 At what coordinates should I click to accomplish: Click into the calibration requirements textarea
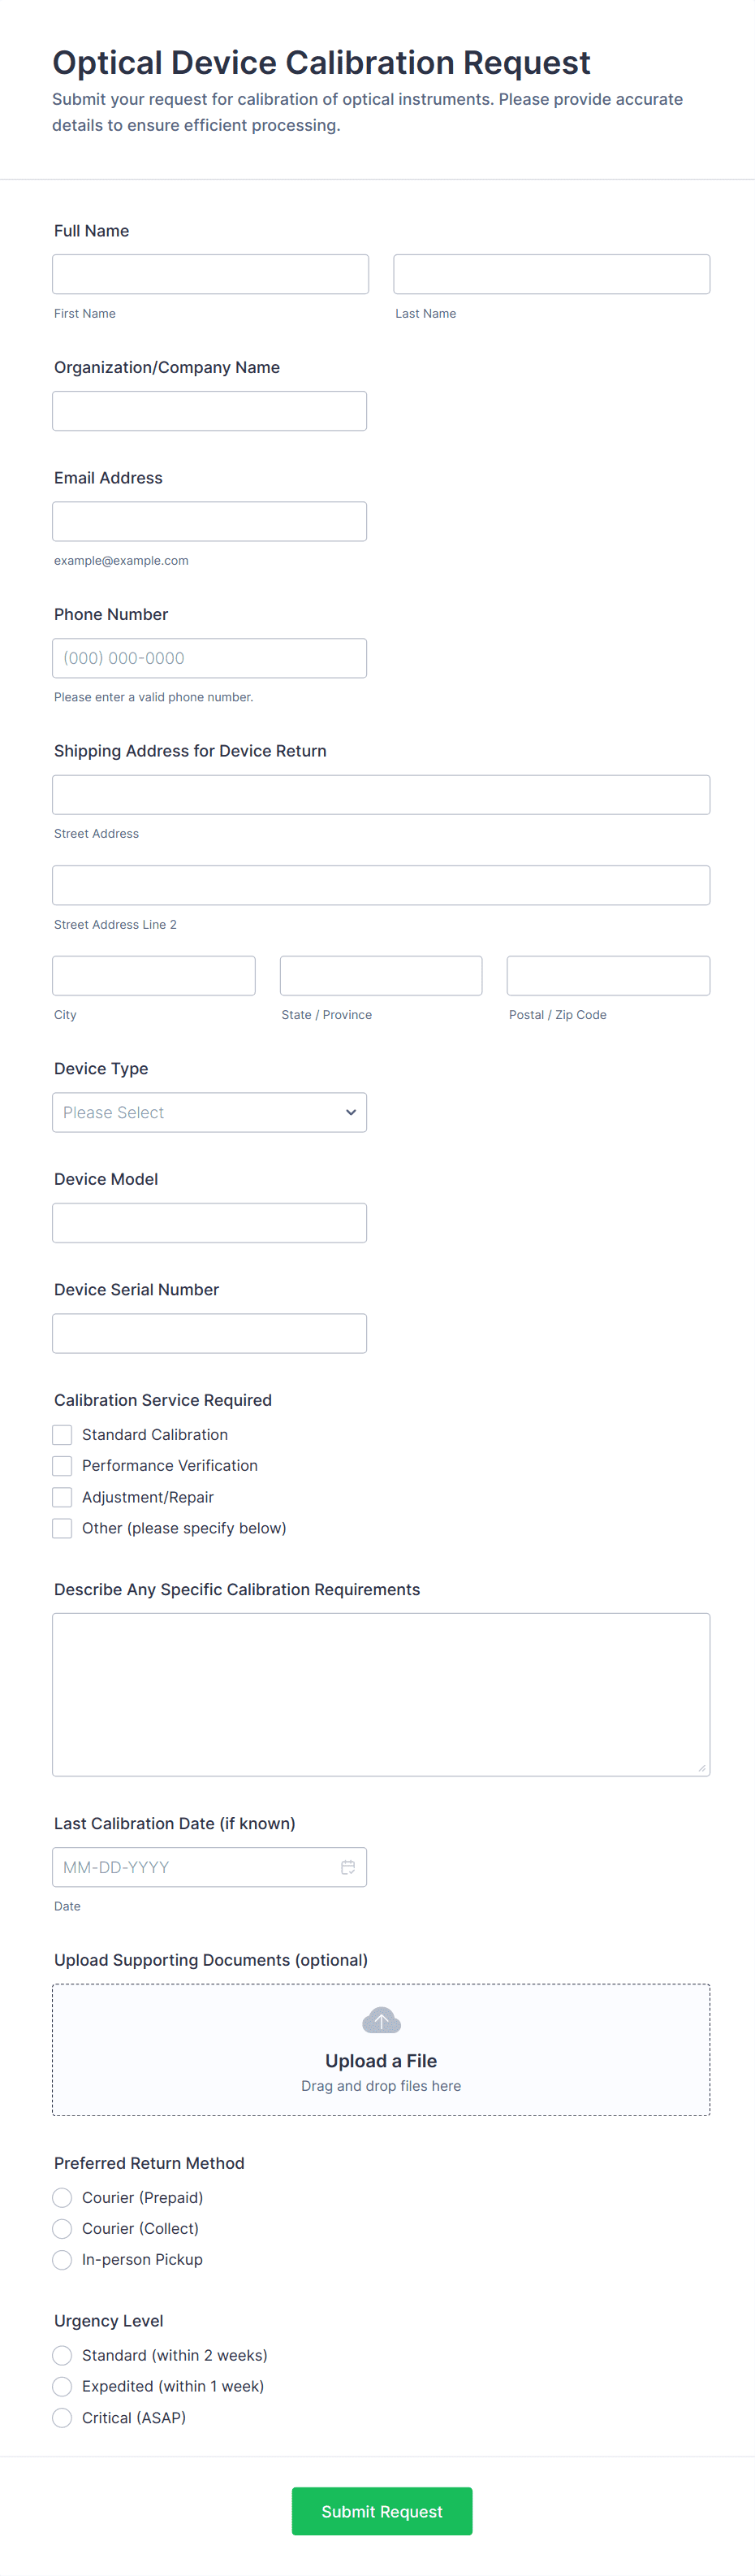[x=381, y=1694]
